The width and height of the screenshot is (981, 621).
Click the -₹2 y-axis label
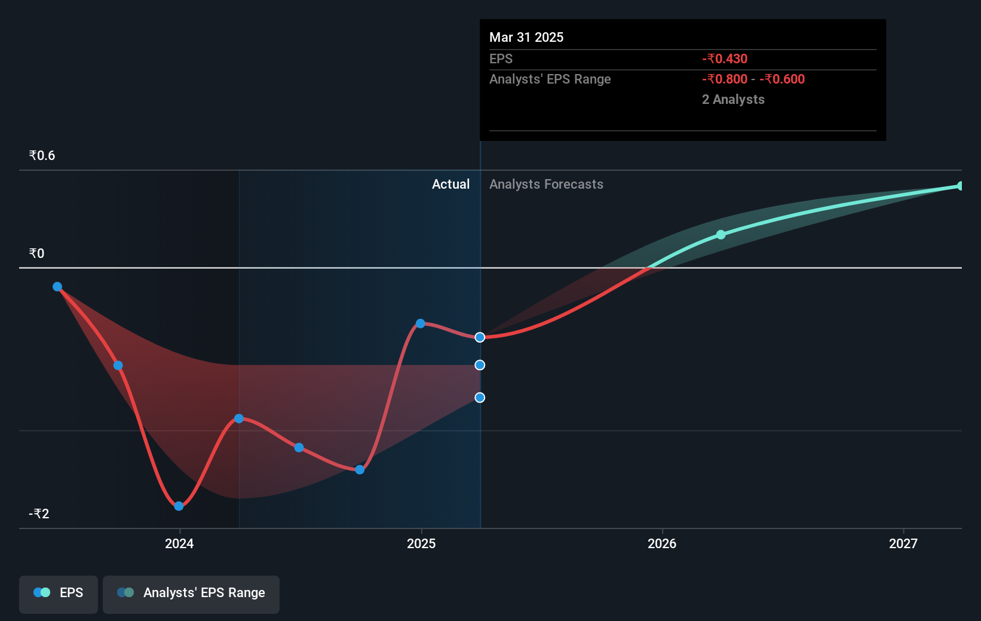click(x=39, y=514)
